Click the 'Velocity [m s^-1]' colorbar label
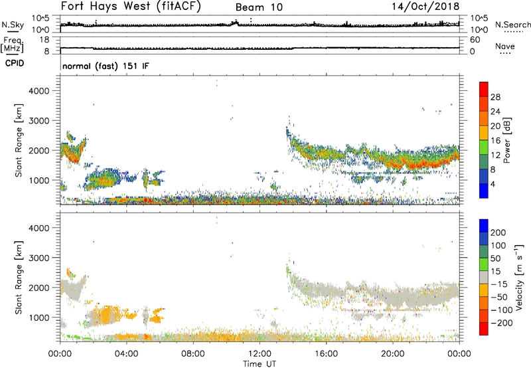Image resolution: width=531 pixels, height=368 pixels. [x=519, y=277]
